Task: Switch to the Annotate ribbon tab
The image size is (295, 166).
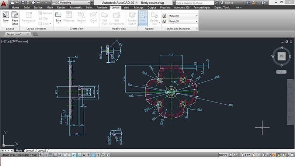Action: 102,7
